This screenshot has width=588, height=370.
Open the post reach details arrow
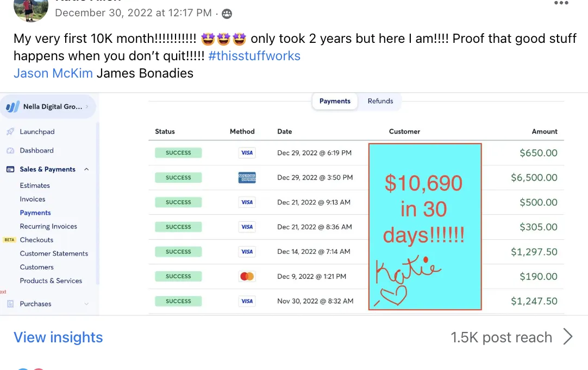(x=568, y=336)
